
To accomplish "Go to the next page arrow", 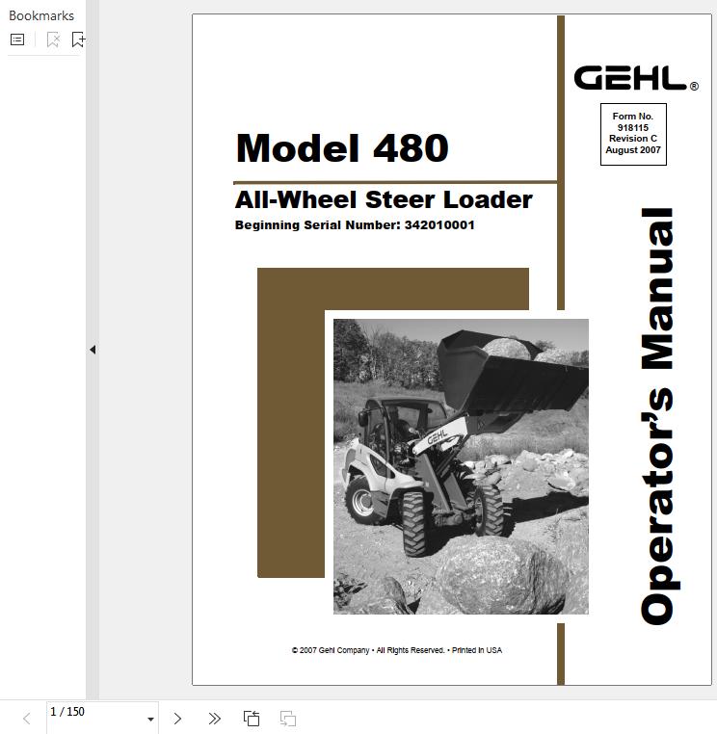I will click(177, 719).
